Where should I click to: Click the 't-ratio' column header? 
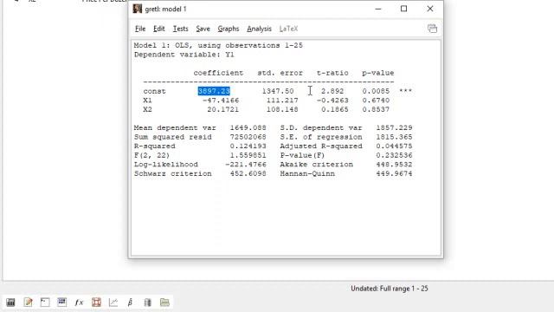(332, 73)
